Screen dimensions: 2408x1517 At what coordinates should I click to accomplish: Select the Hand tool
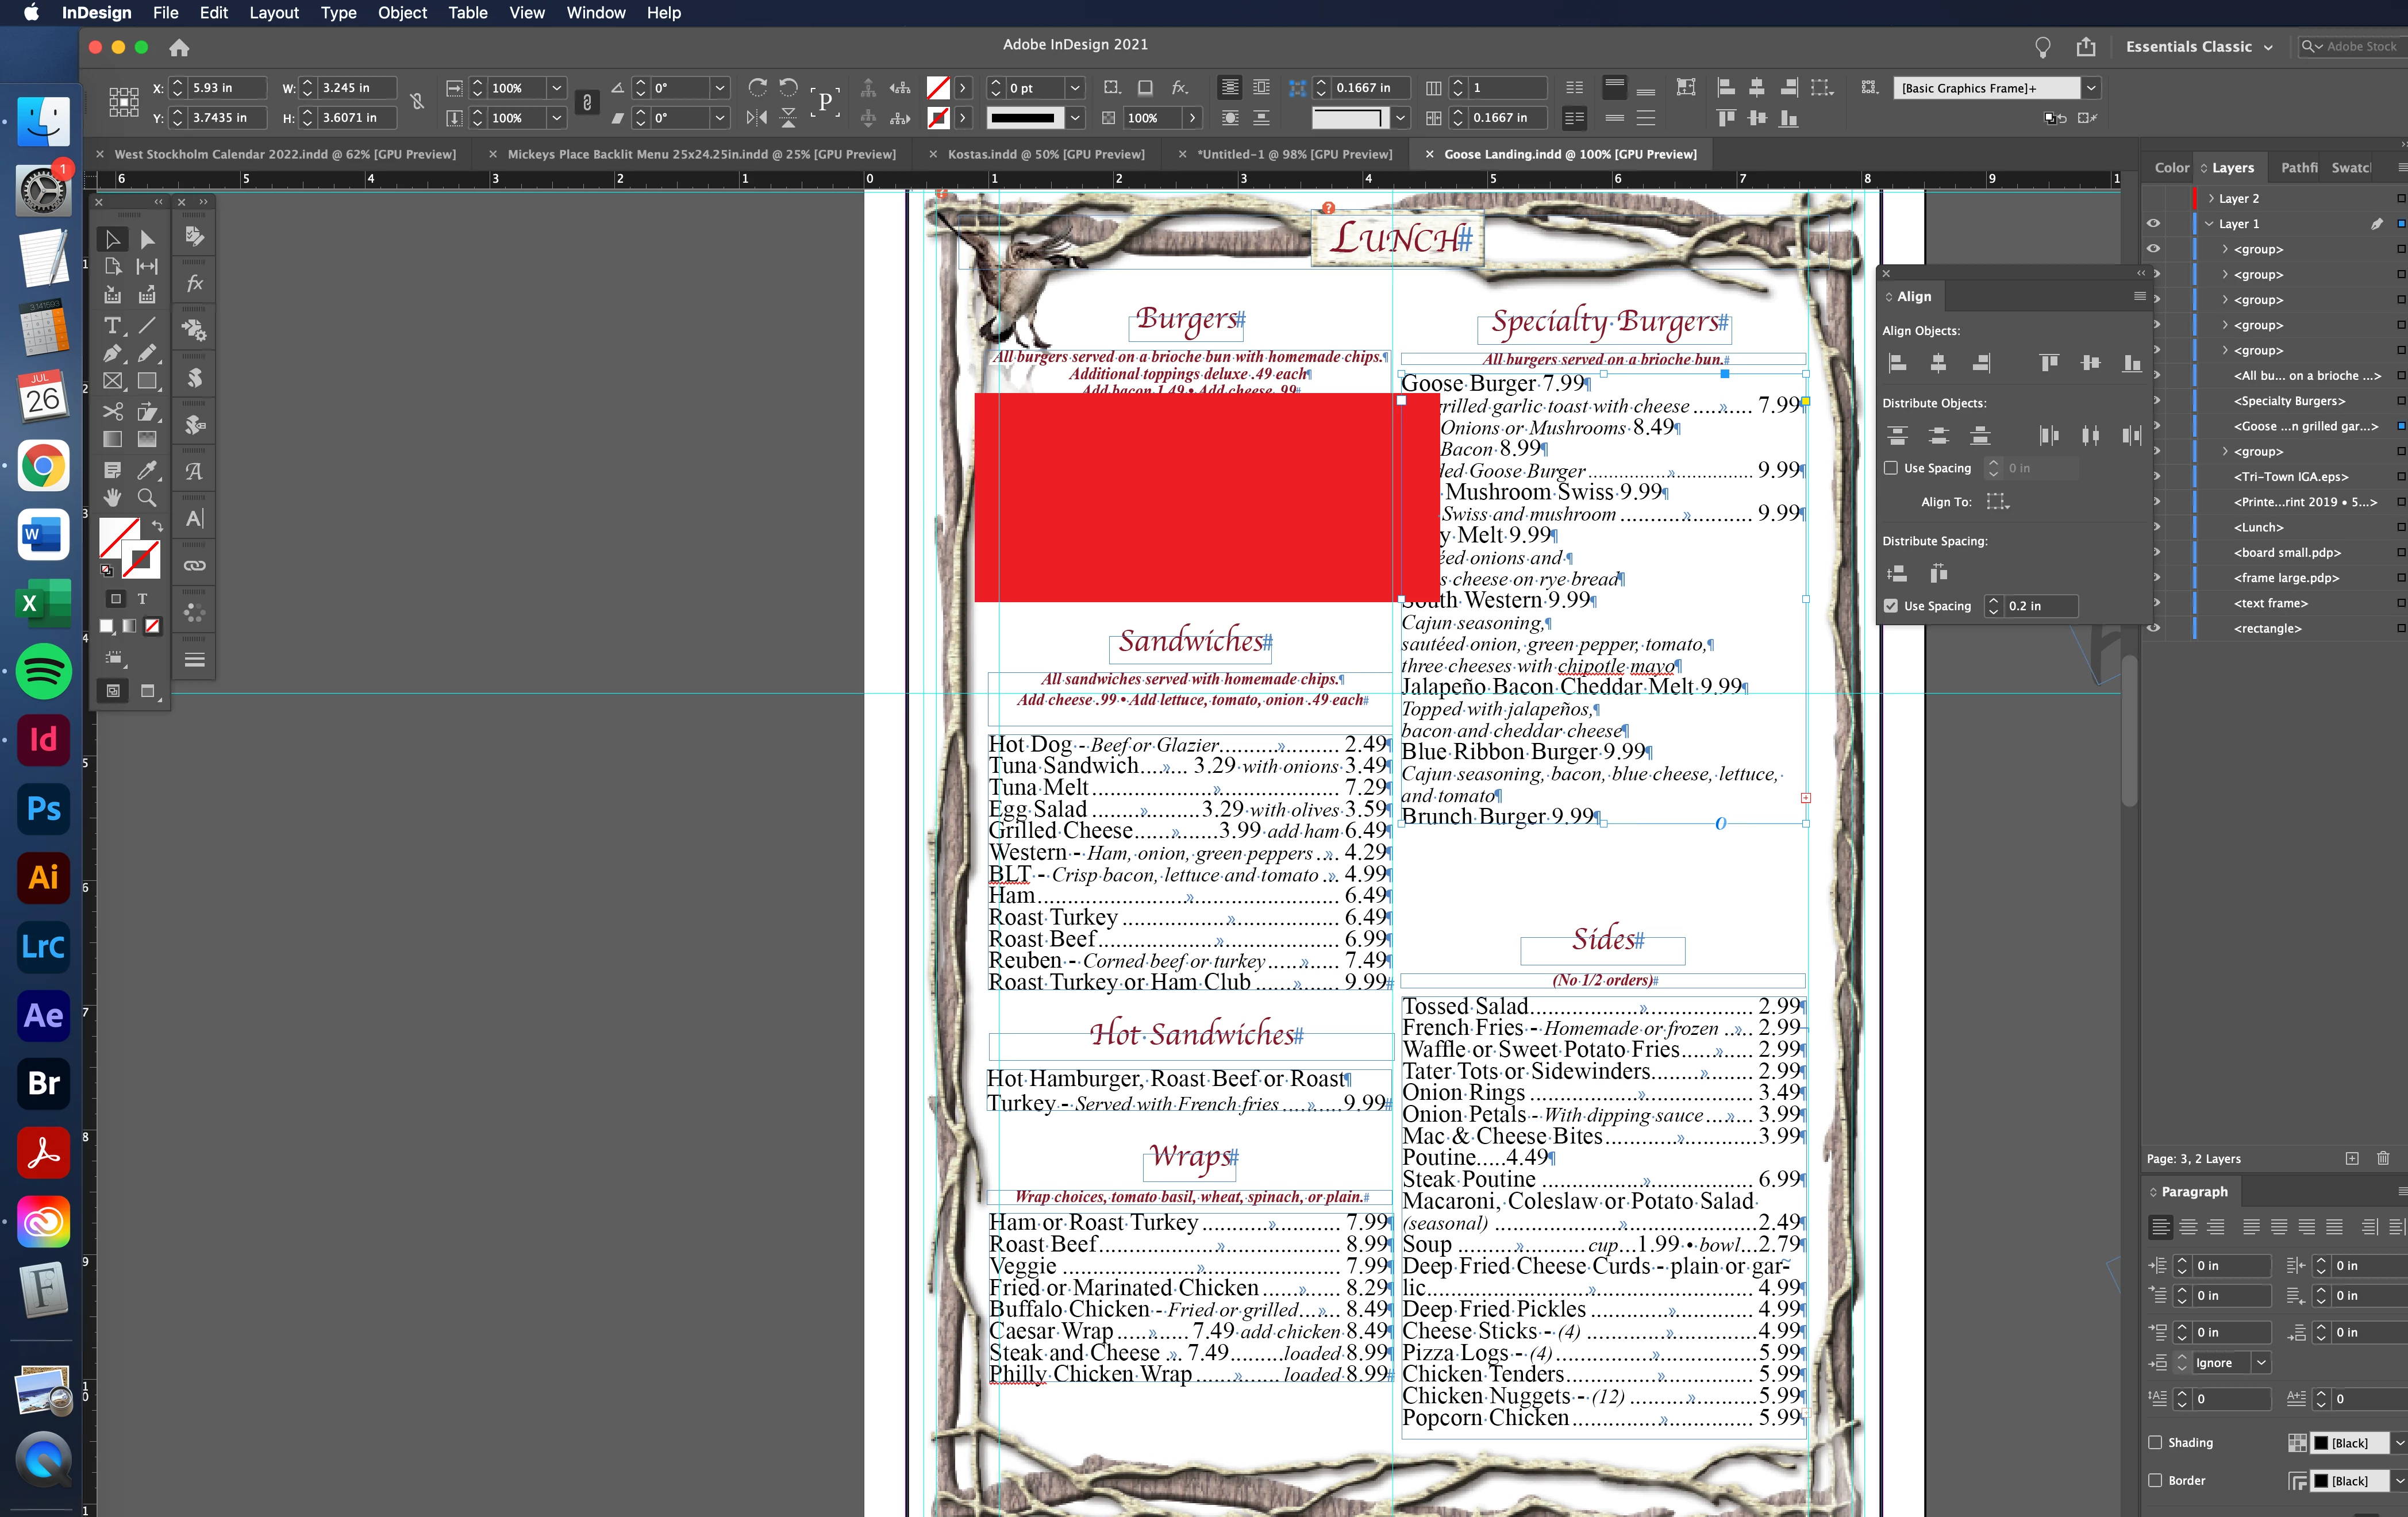pyautogui.click(x=112, y=498)
